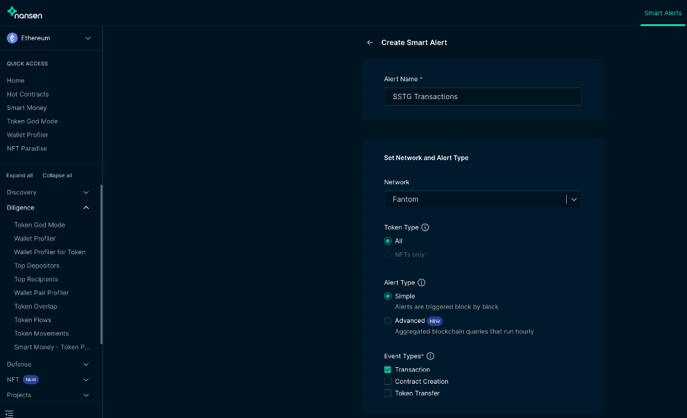Click the Expand all link
Viewport: 687px width, 418px height.
click(20, 175)
